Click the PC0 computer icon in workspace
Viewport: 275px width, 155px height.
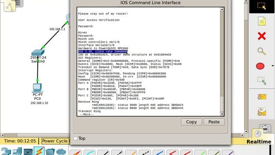point(37,88)
